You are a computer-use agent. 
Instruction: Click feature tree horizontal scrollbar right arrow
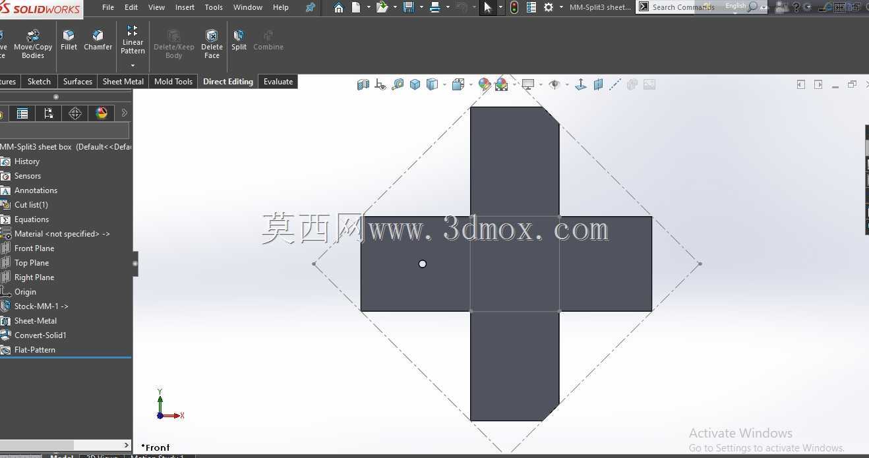pyautogui.click(x=127, y=445)
